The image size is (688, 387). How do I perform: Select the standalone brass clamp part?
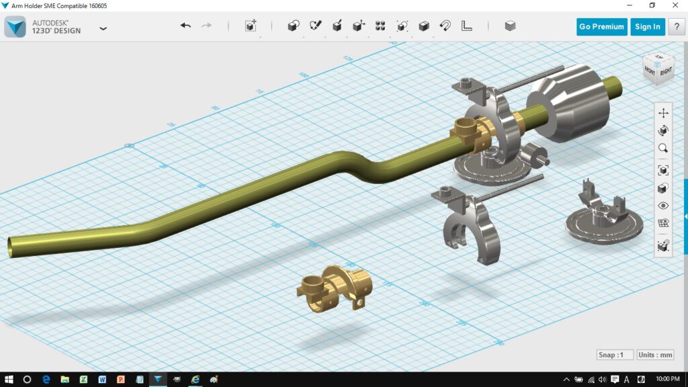pyautogui.click(x=335, y=288)
